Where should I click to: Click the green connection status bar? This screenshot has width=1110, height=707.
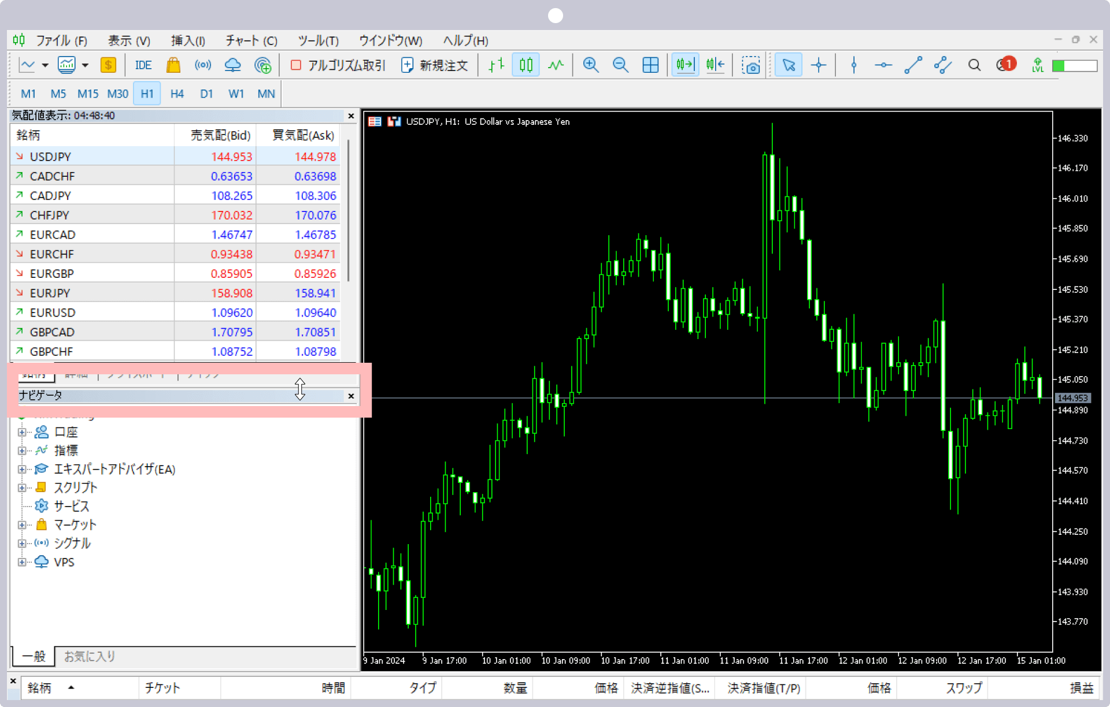[x=1074, y=66]
